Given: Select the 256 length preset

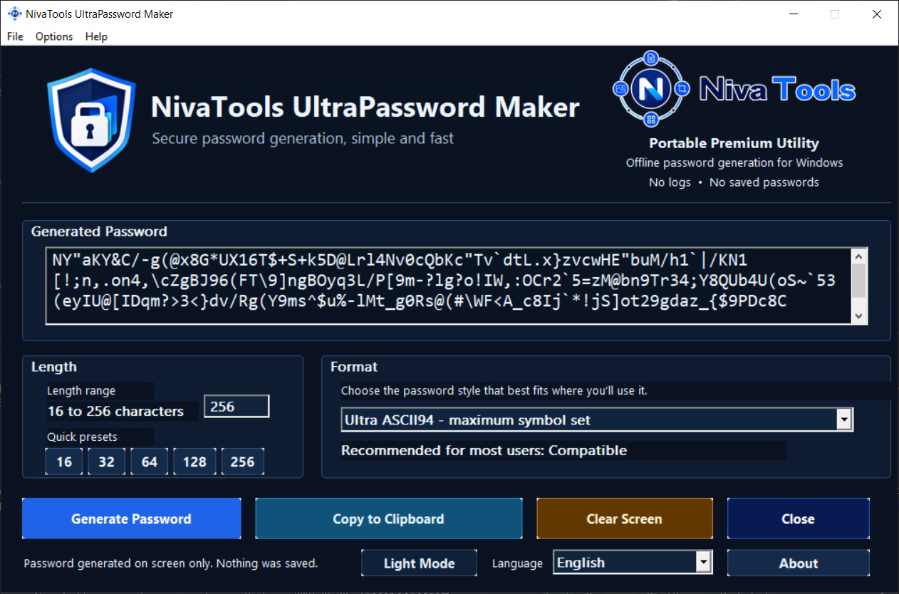Looking at the screenshot, I should (x=242, y=462).
